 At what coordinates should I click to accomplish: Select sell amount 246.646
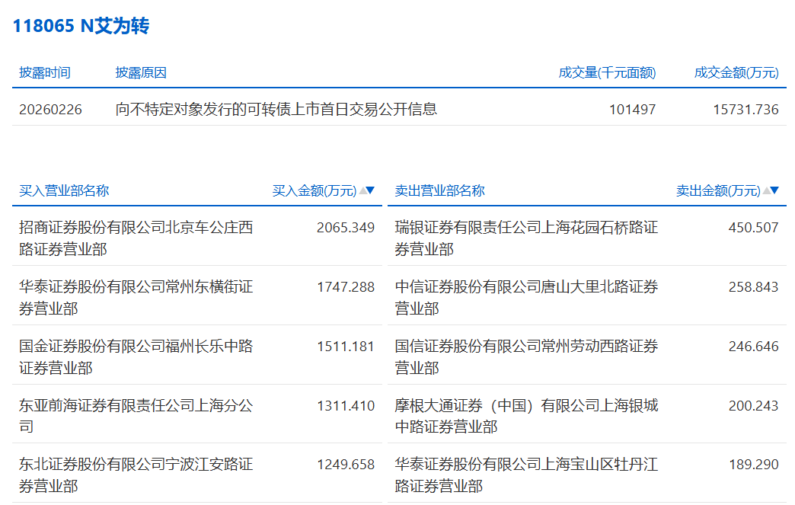click(753, 347)
